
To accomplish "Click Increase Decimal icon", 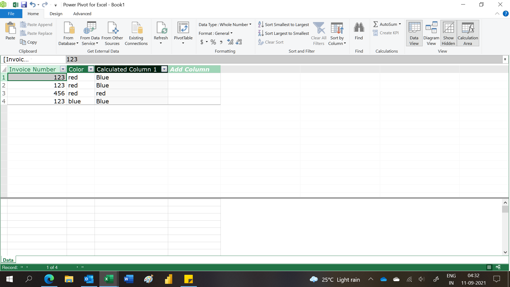I will (x=230, y=42).
